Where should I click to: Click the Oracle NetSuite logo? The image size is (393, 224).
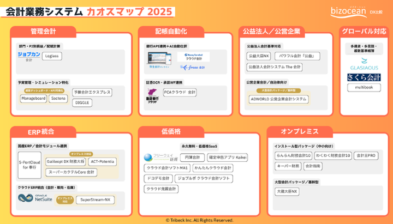pos(35,198)
